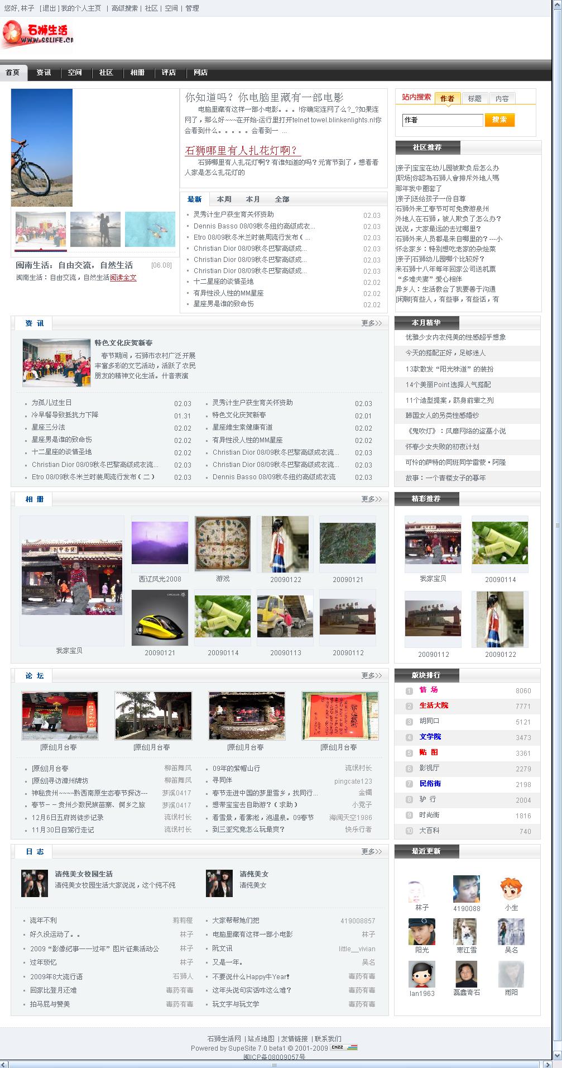This screenshot has height=1068, width=562.
Task: Expand 更多 in 日志 section
Action: coord(372,851)
